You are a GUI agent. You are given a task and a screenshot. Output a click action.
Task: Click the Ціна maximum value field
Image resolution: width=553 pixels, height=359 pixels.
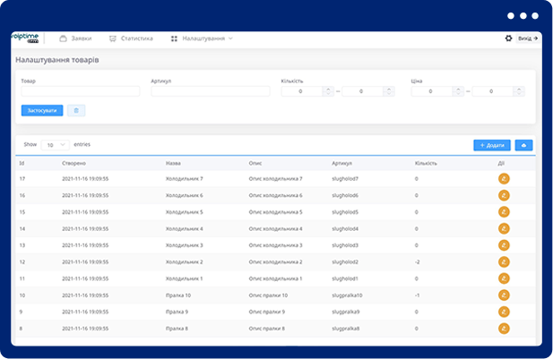click(492, 91)
